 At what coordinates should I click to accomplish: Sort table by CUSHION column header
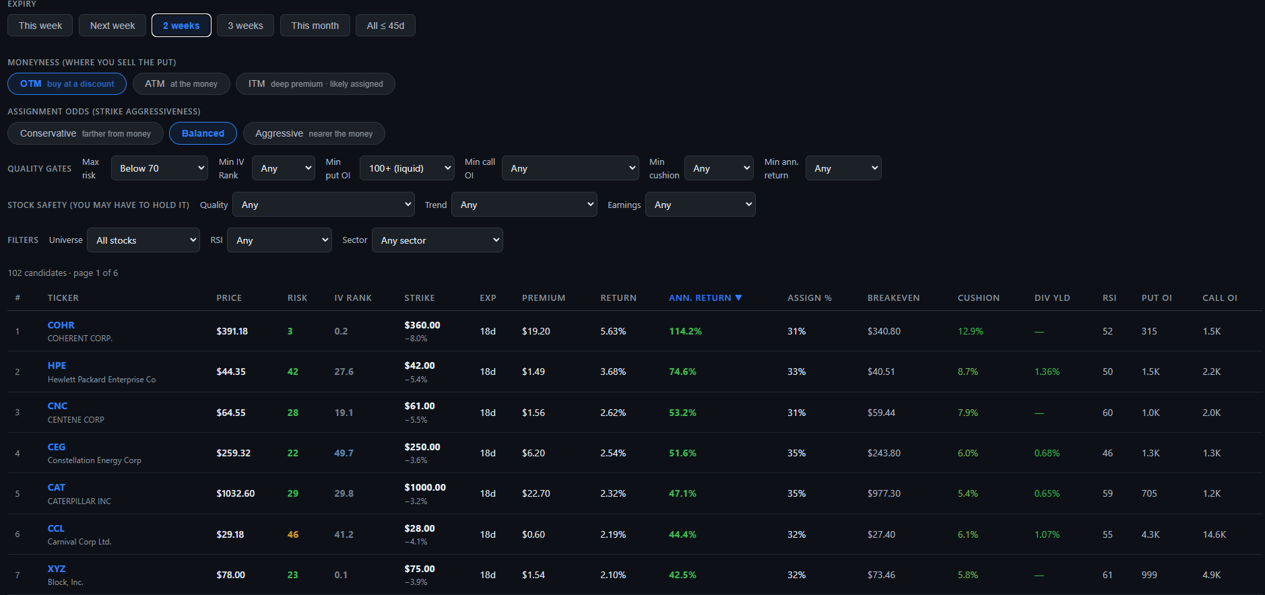point(979,297)
